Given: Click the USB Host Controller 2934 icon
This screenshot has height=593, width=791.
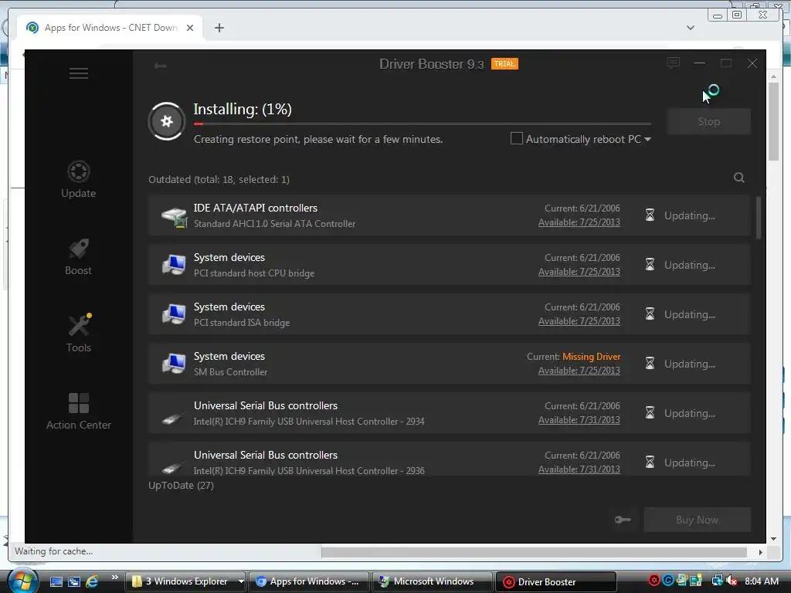Looking at the screenshot, I should click(172, 418).
